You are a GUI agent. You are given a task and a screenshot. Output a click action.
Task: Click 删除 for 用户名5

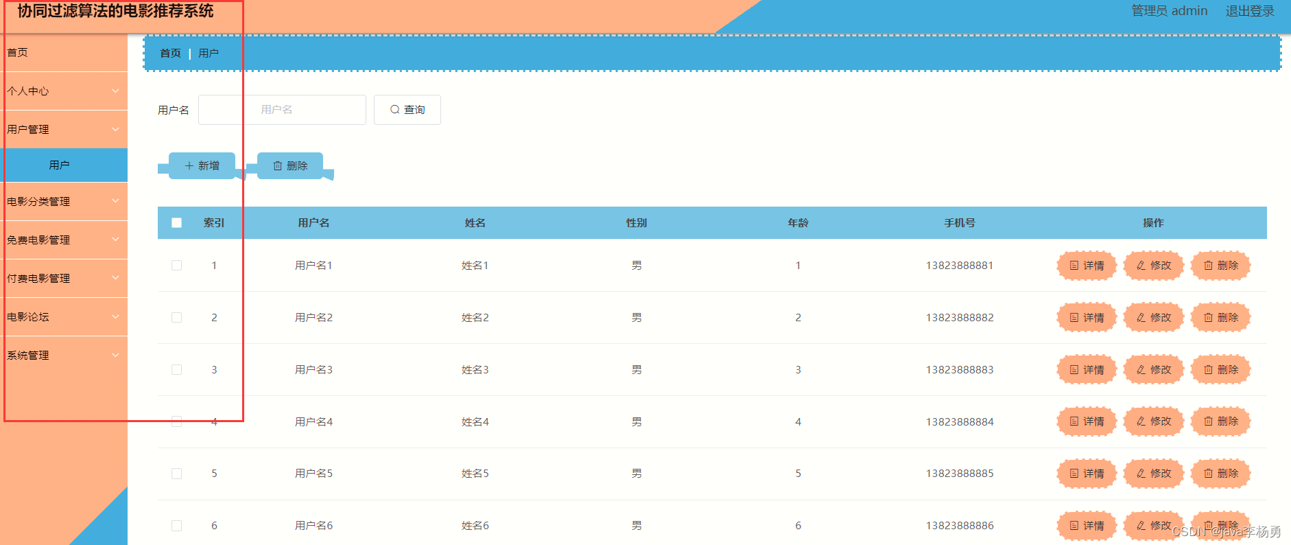click(1221, 474)
